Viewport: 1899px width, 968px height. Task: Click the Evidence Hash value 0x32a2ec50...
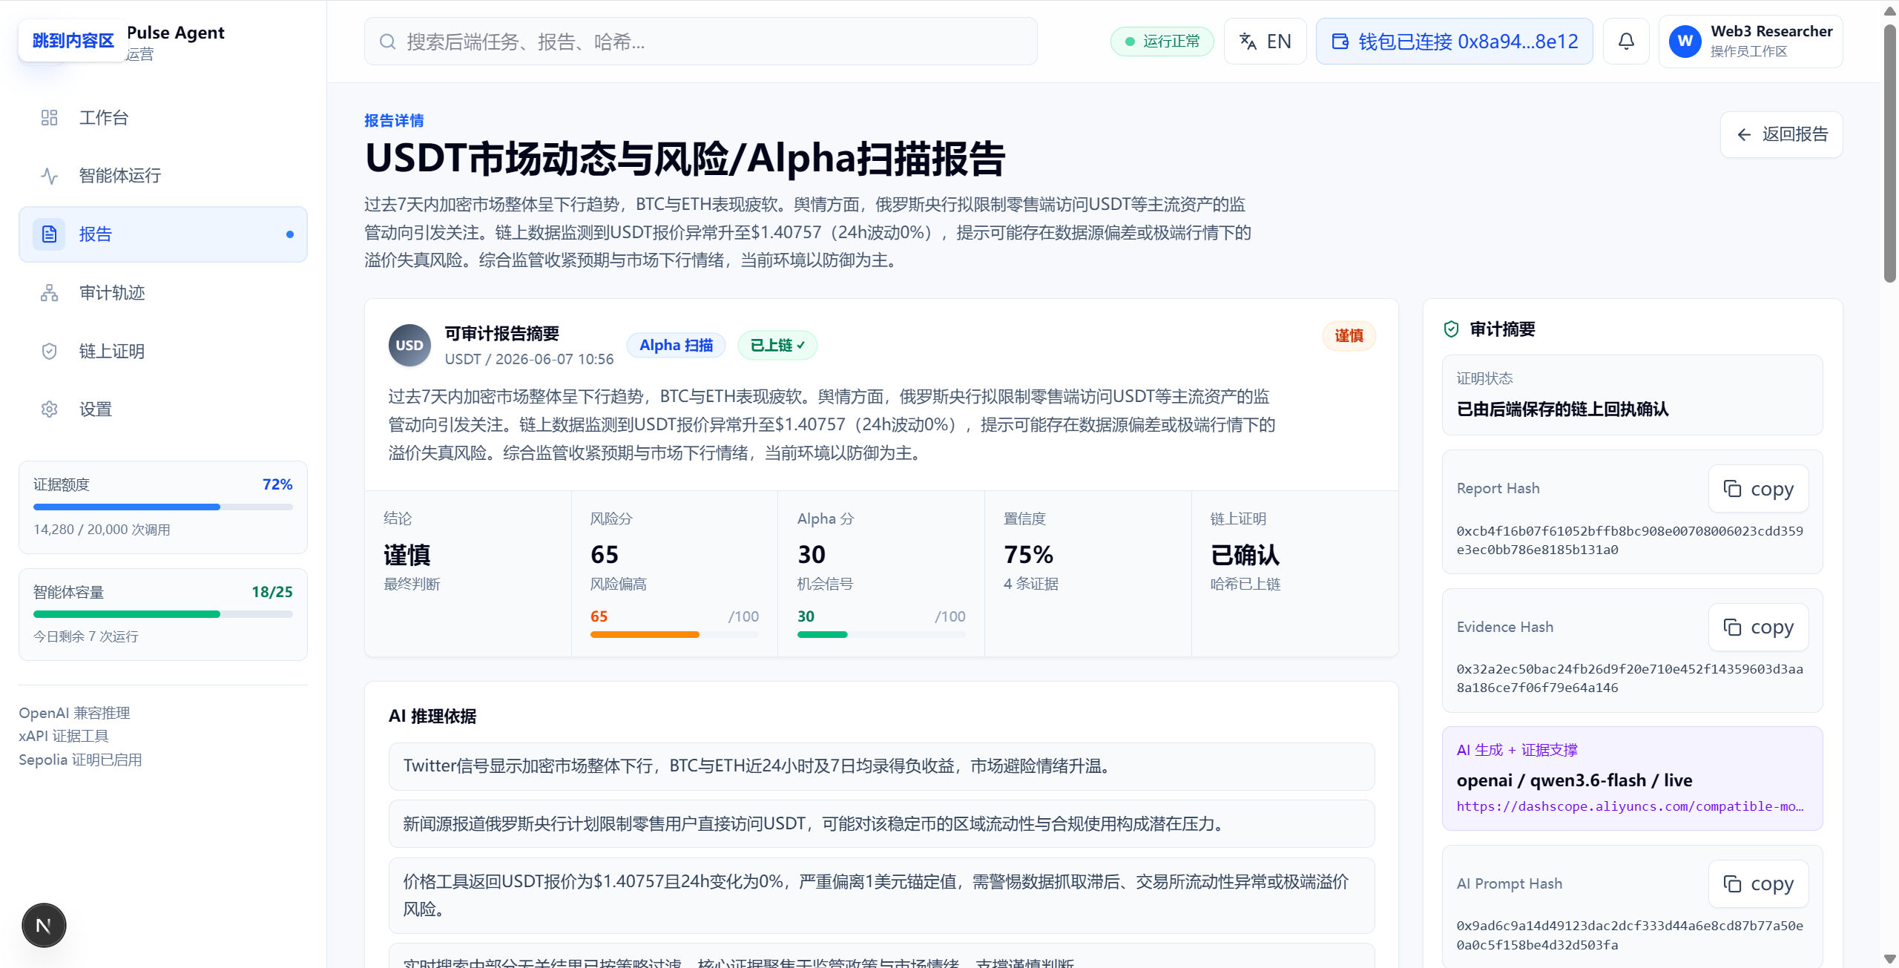(x=1630, y=678)
